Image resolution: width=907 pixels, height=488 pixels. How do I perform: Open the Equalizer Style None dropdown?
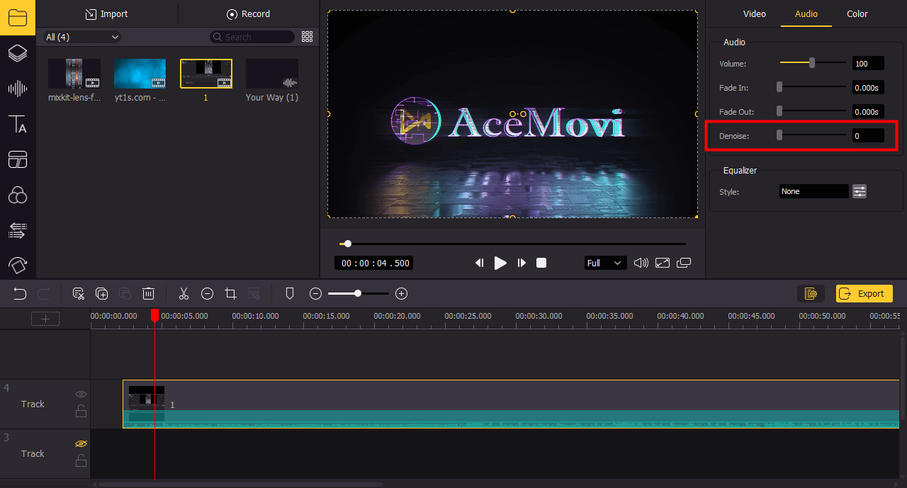tap(813, 191)
